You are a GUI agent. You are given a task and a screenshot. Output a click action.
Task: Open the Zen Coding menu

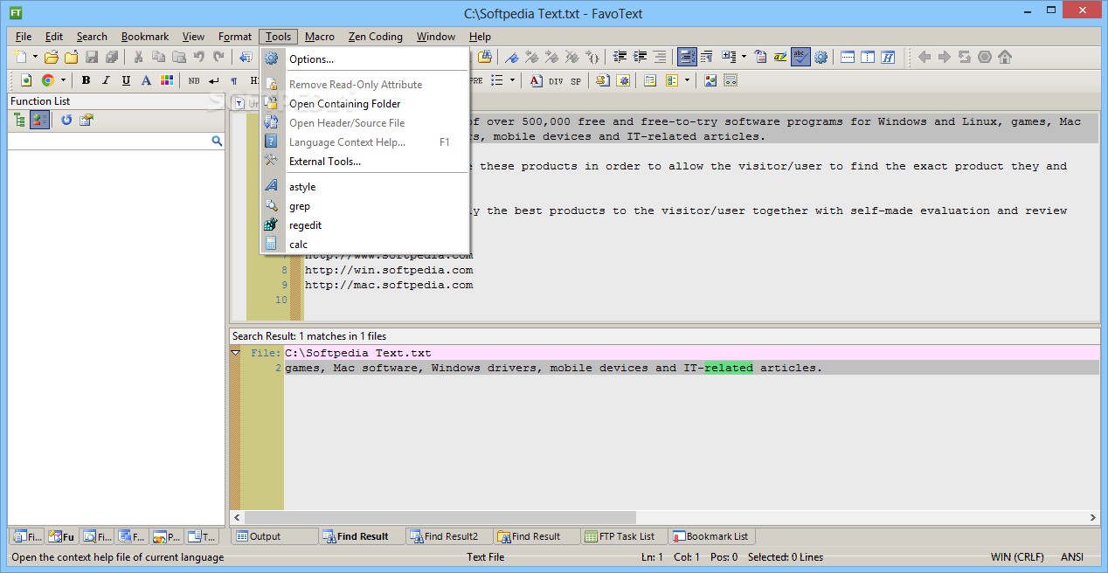tap(376, 37)
